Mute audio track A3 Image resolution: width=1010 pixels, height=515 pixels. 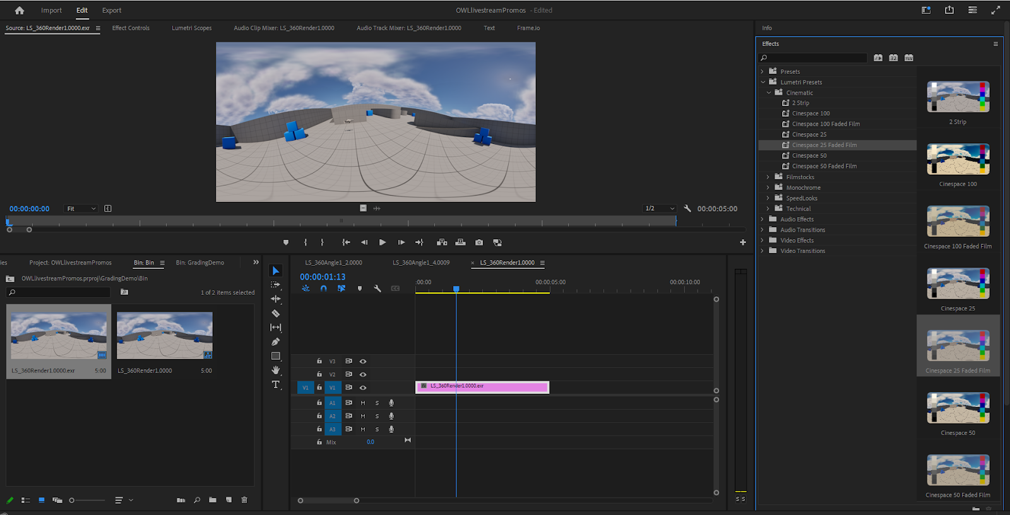(x=363, y=429)
